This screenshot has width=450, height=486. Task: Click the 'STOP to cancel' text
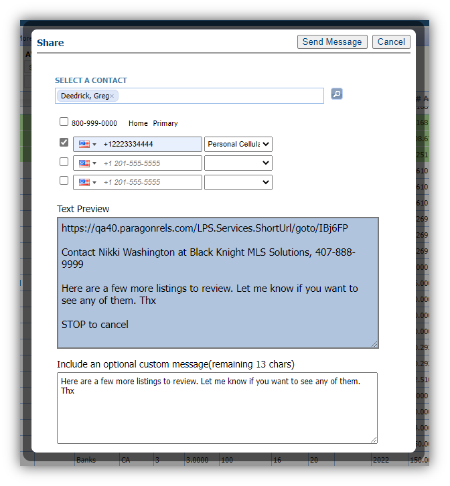(95, 325)
